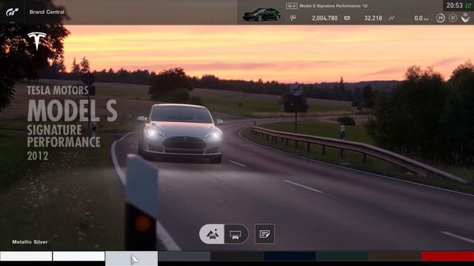Select the first white color swatch

click(26, 256)
